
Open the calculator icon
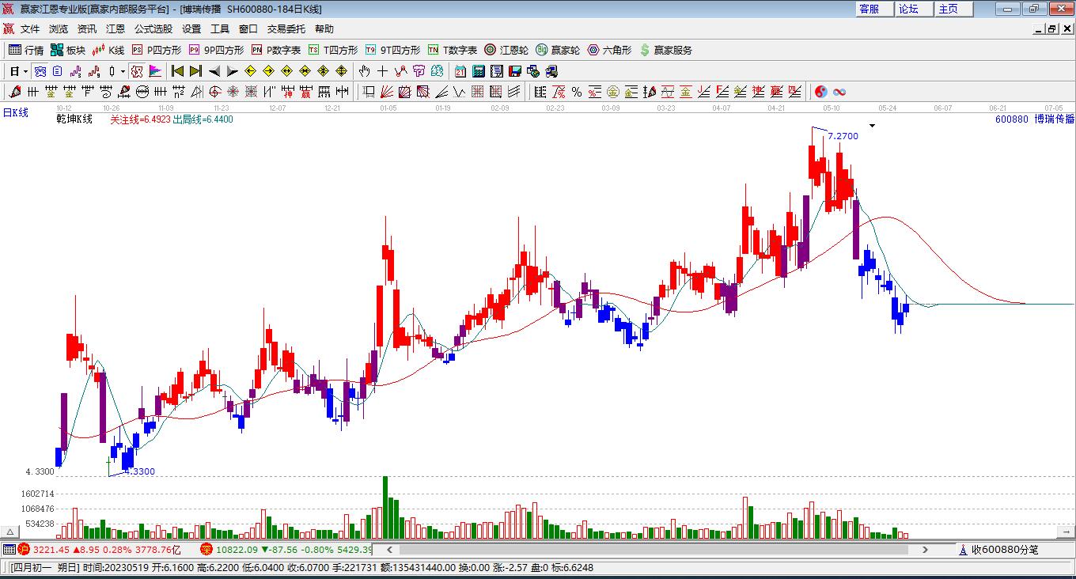coord(479,71)
